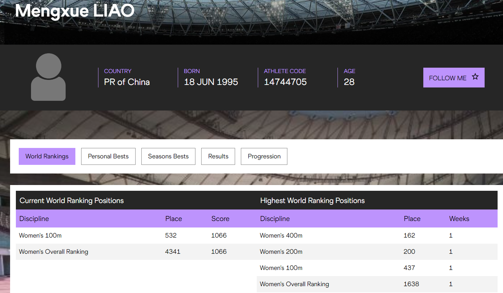Open the Personal Bests tab
Image resolution: width=503 pixels, height=293 pixels.
pos(108,156)
